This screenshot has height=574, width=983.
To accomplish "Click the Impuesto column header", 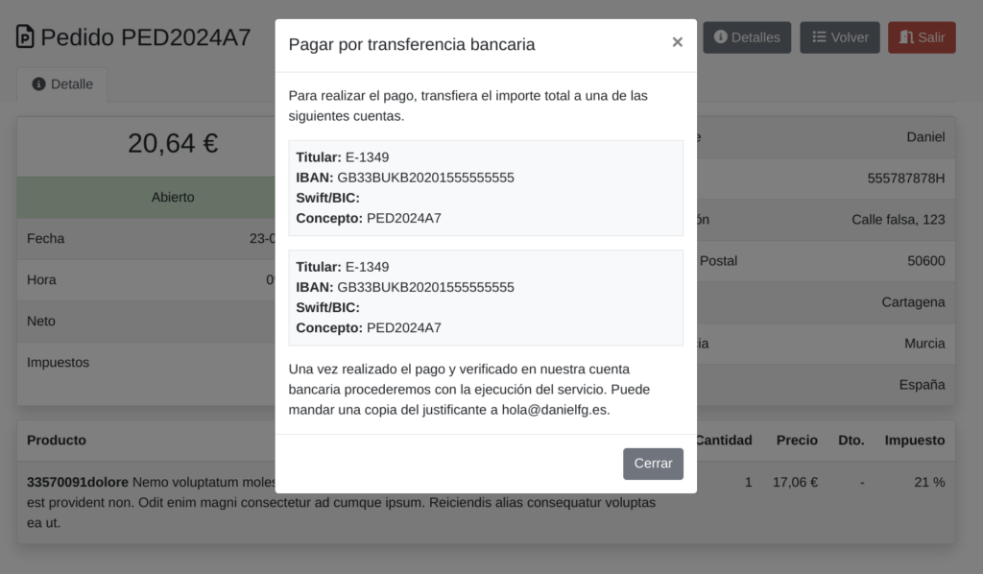I will point(915,441).
